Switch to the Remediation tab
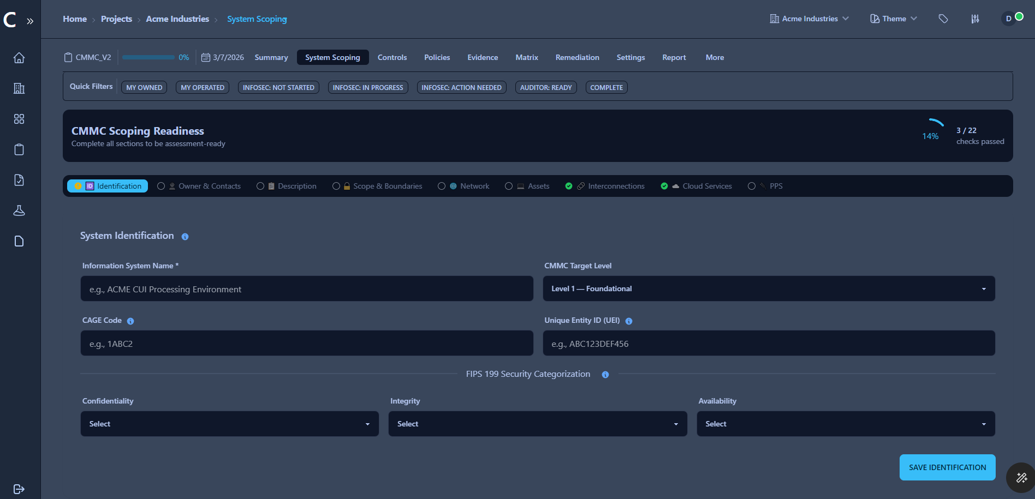 [577, 57]
